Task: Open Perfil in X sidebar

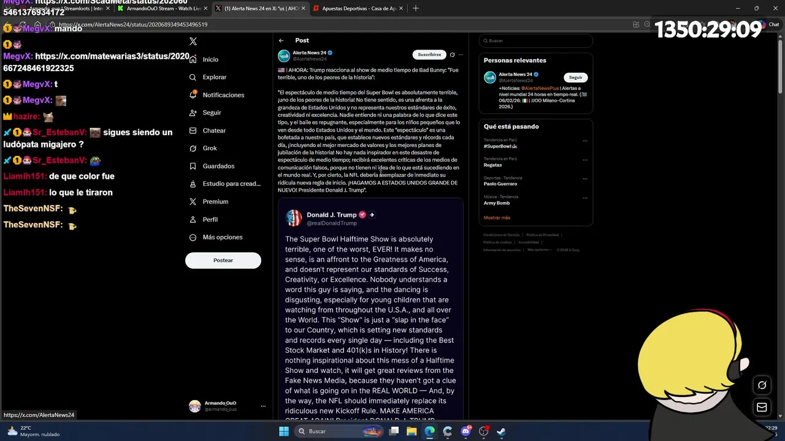Action: (203, 219)
